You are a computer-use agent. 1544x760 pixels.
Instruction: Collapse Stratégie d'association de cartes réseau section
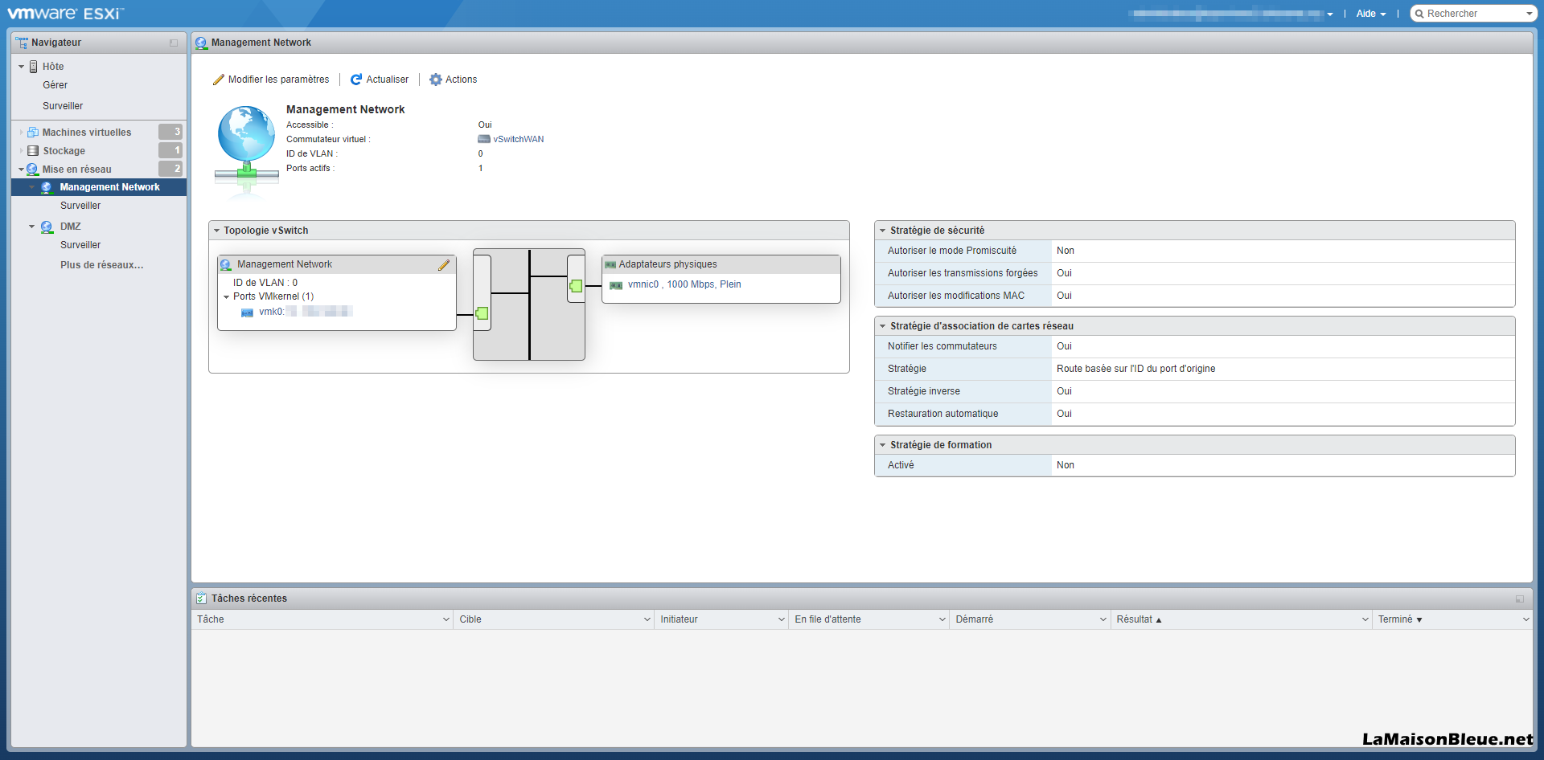click(882, 326)
